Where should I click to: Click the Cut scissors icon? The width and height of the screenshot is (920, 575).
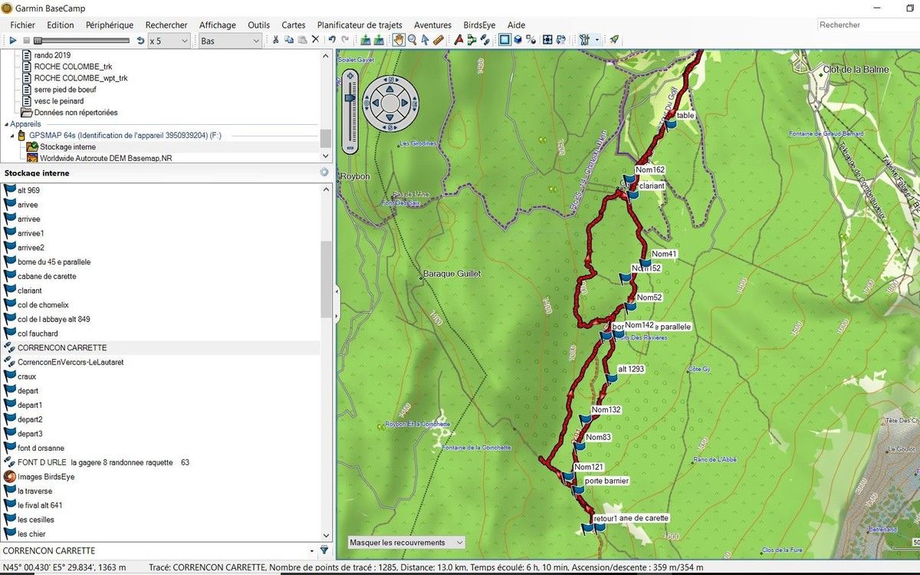coord(276,41)
